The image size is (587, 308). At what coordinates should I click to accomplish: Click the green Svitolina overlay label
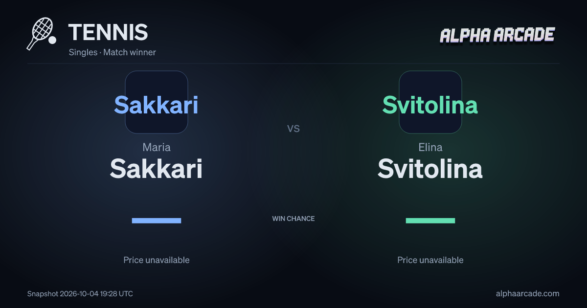(430, 105)
